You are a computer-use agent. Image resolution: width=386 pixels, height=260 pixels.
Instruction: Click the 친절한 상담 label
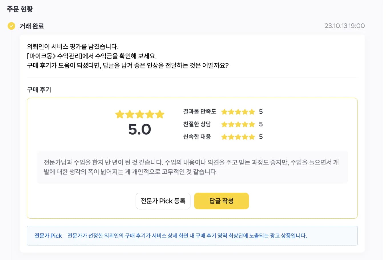197,124
